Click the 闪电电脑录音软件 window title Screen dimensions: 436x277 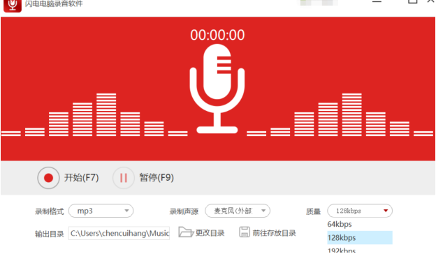point(54,3)
